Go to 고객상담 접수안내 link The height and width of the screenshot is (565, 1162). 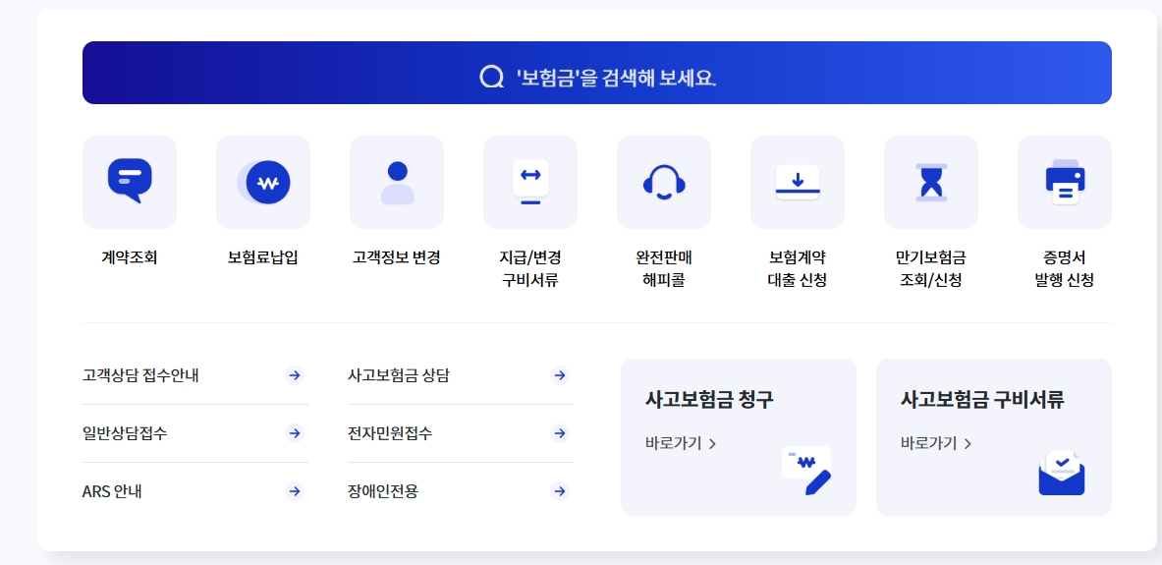tap(140, 375)
